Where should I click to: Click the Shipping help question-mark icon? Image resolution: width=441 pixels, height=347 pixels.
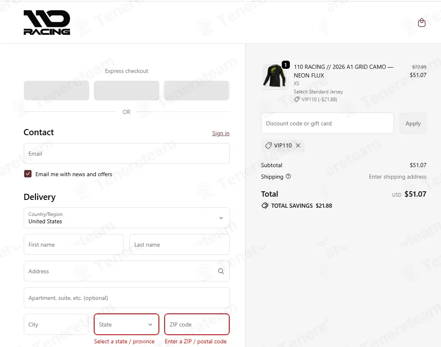pyautogui.click(x=288, y=176)
